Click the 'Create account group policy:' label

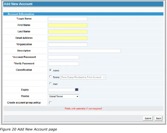24,103
